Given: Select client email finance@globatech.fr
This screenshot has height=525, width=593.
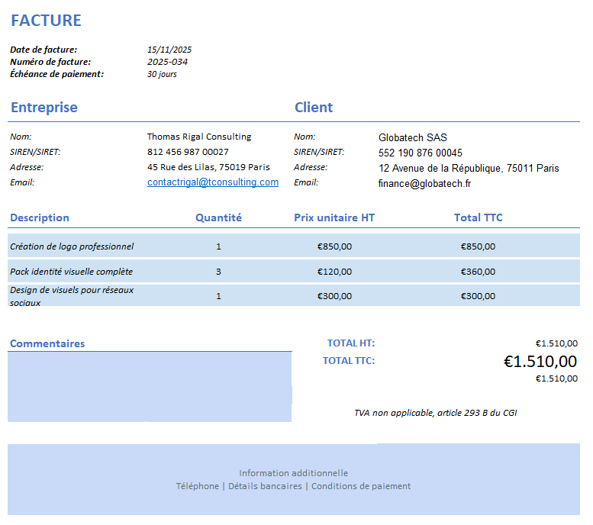Looking at the screenshot, I should click(x=424, y=184).
